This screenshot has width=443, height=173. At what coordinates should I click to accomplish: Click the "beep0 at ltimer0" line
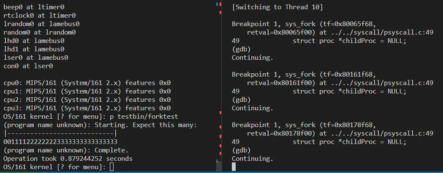pyautogui.click(x=34, y=7)
